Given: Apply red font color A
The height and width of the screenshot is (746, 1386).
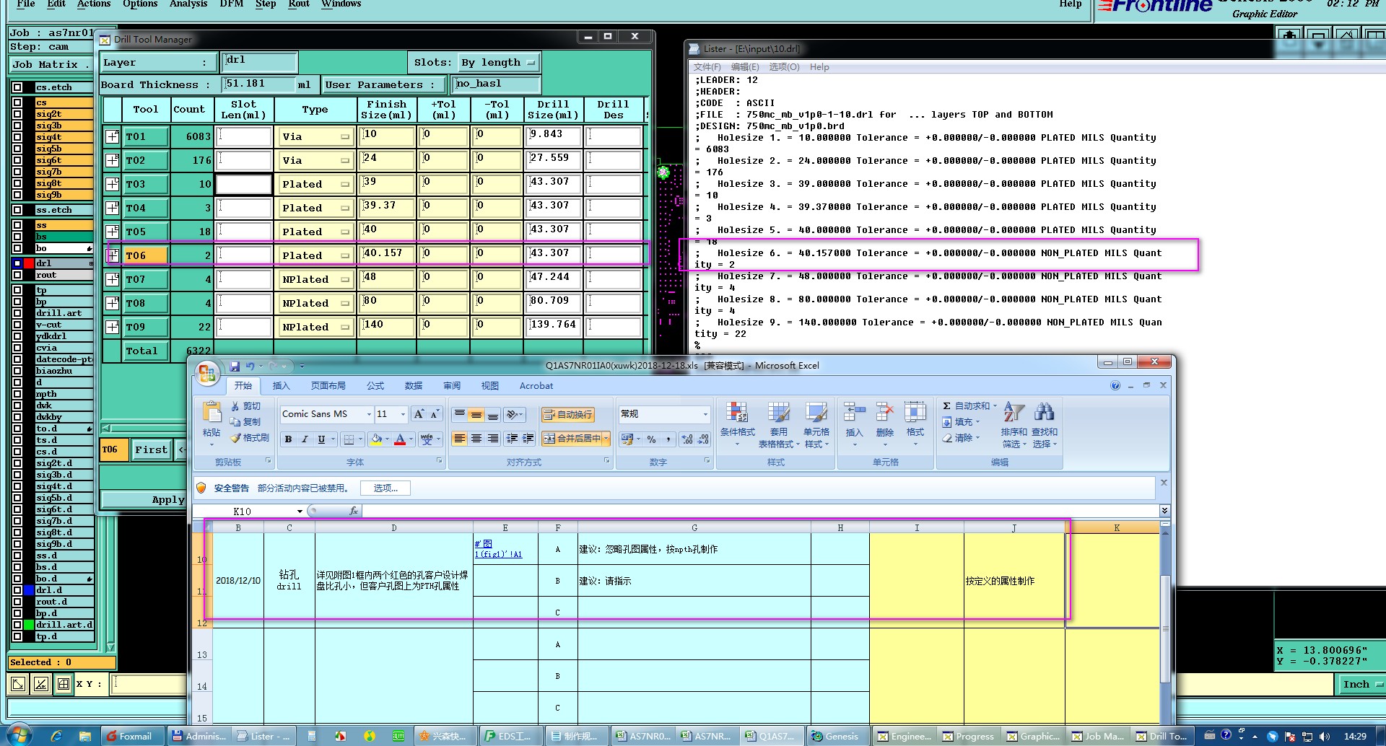Looking at the screenshot, I should [x=400, y=439].
